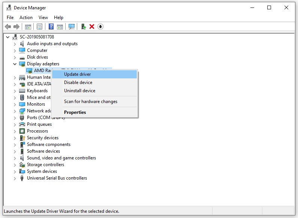Select the SC-201905081708 computer name

pyautogui.click(x=37, y=37)
